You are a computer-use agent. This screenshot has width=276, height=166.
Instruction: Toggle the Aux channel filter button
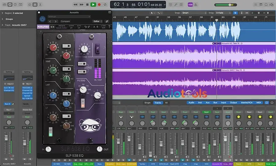click(x=208, y=103)
